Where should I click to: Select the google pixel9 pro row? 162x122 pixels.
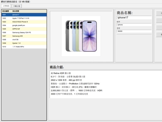[24, 25]
